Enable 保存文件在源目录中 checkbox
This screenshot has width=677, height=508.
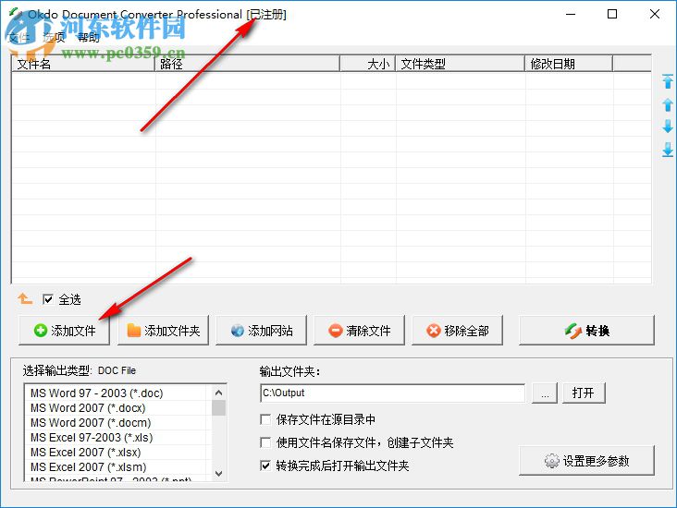(x=265, y=419)
